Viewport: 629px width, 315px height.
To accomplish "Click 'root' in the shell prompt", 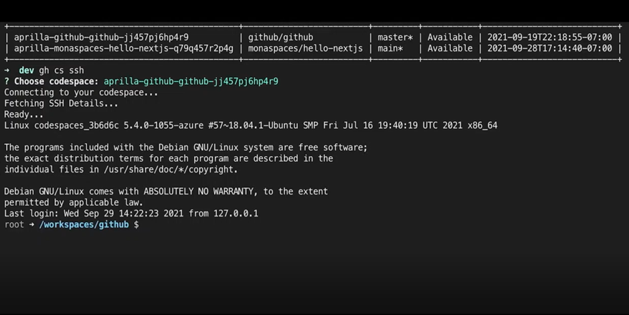I will 14,225.
